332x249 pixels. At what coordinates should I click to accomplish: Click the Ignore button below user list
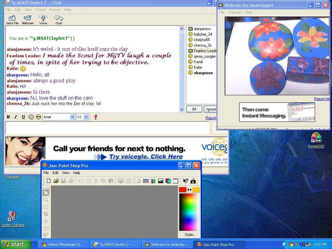[210, 109]
